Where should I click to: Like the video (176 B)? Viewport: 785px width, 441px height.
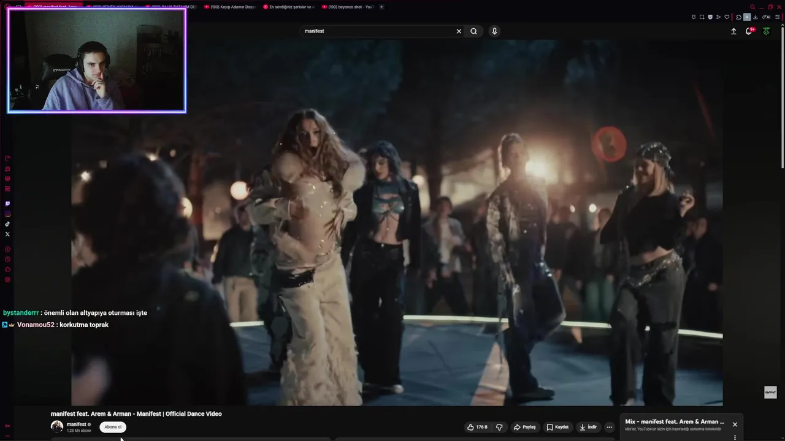tap(477, 427)
